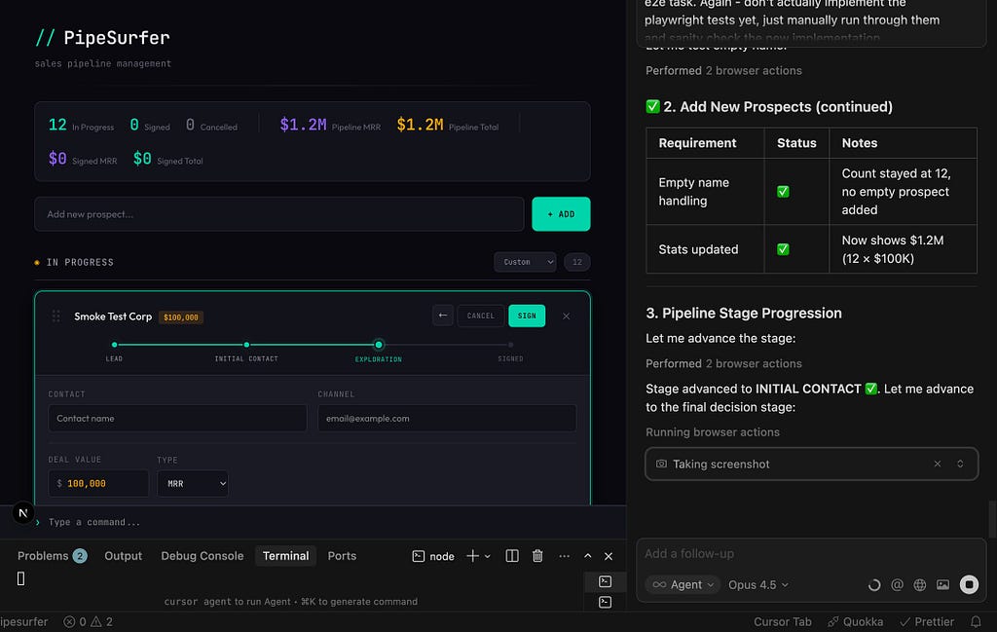
Task: Click the 'Stats updated' table cell
Action: (x=705, y=249)
